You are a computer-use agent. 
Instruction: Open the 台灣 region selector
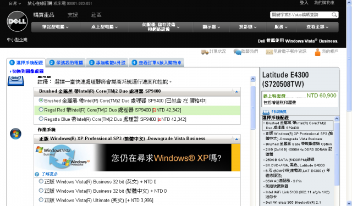pyautogui.click(x=15, y=3)
